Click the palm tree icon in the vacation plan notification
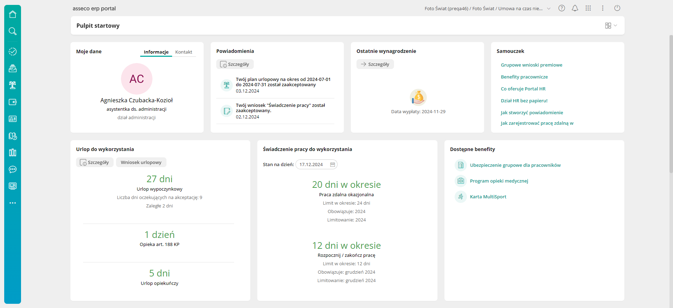This screenshot has width=673, height=308. tap(226, 85)
